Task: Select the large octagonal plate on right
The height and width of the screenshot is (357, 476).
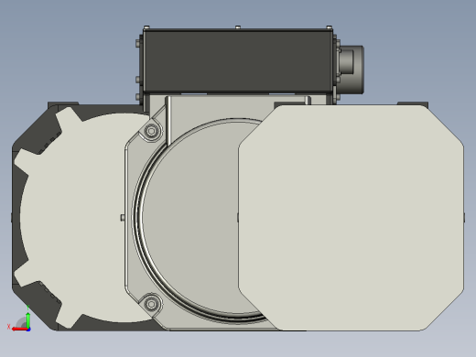Action: pos(352,218)
